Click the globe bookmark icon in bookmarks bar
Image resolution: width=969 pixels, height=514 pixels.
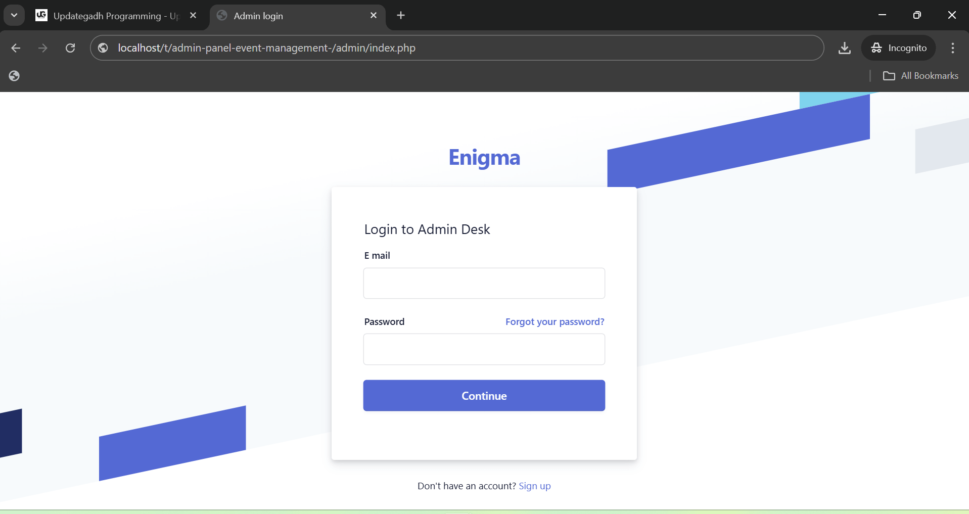click(14, 76)
